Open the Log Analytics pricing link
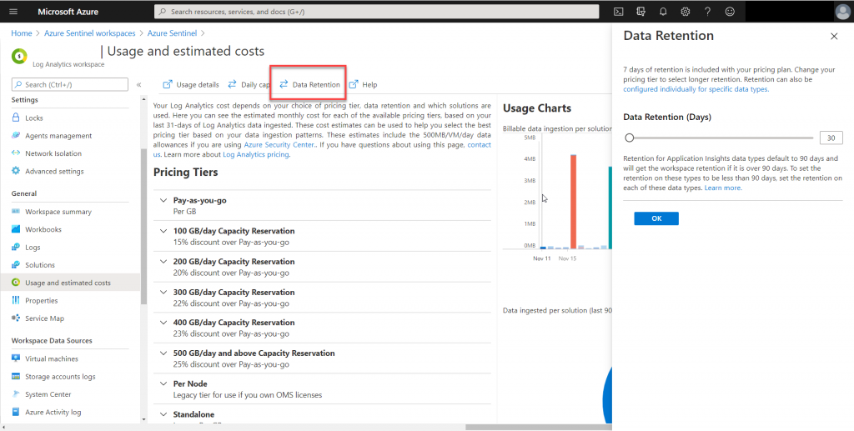854x431 pixels. 256,154
